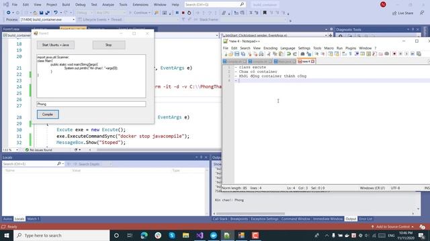This screenshot has width=430, height=241.
Task: Switch to the Watch 1 tab
Action: (33, 219)
